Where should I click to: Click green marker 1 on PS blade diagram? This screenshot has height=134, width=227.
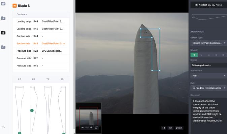point(32,110)
